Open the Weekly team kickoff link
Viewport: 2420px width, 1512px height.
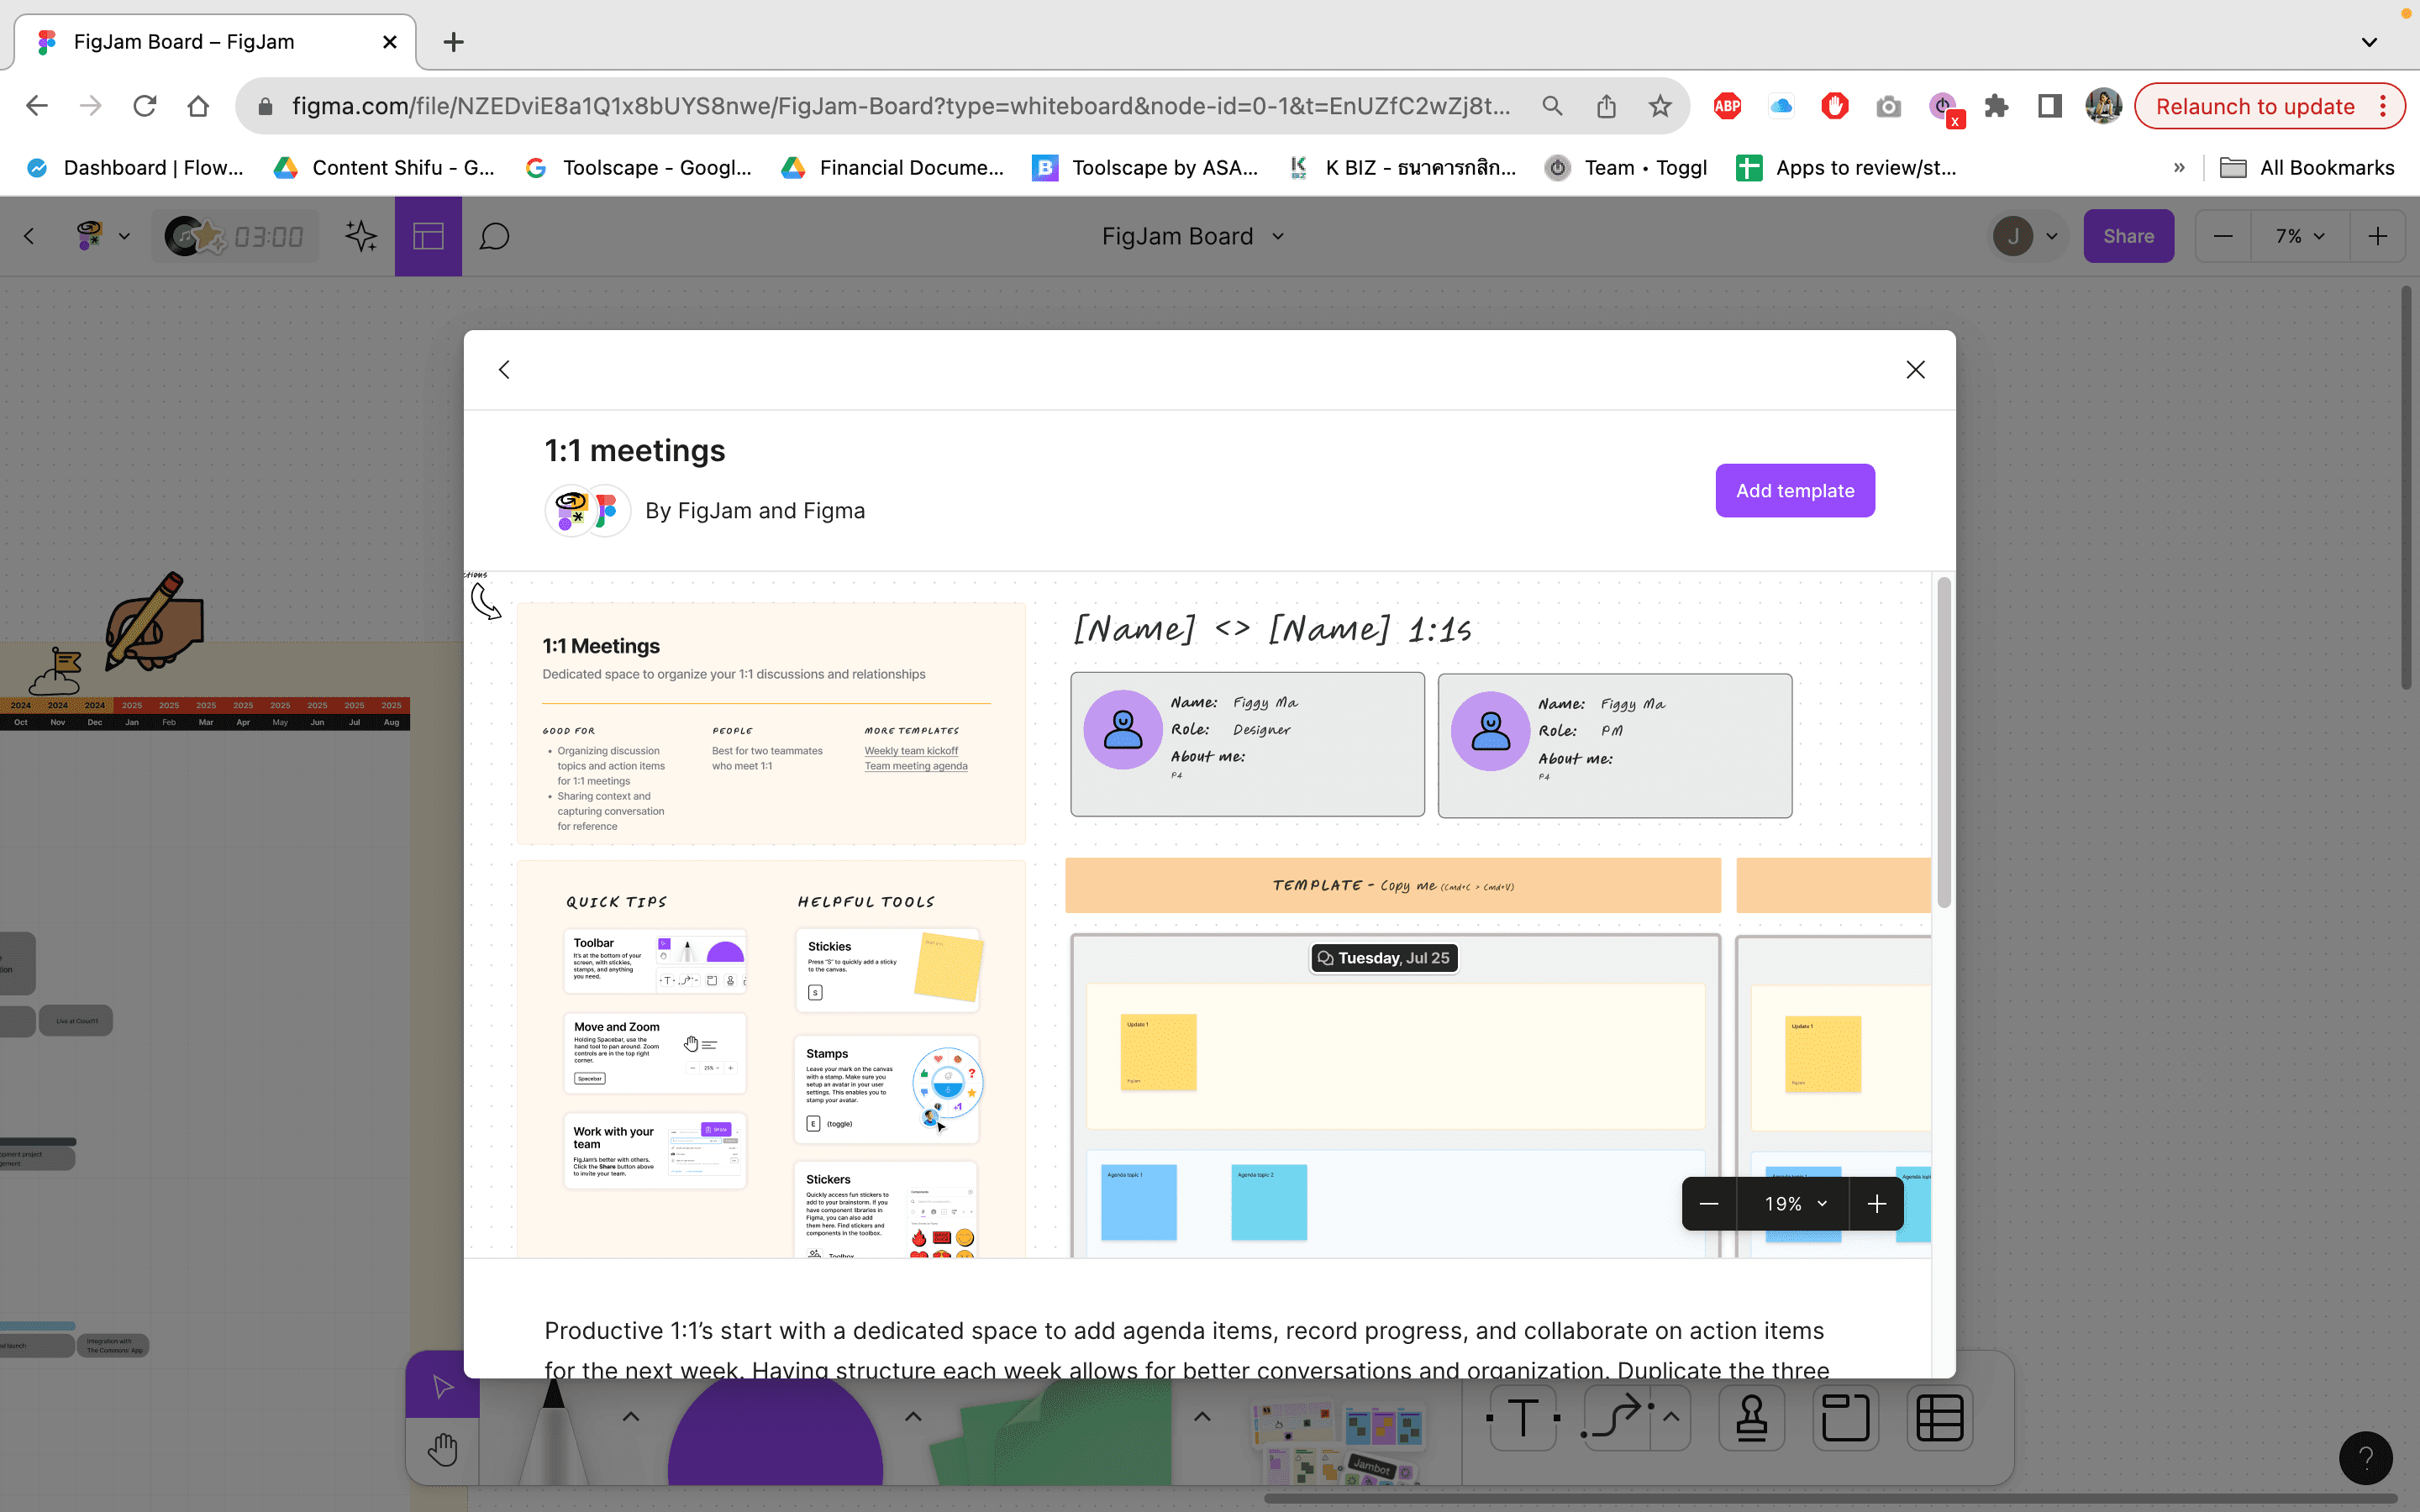(x=910, y=751)
